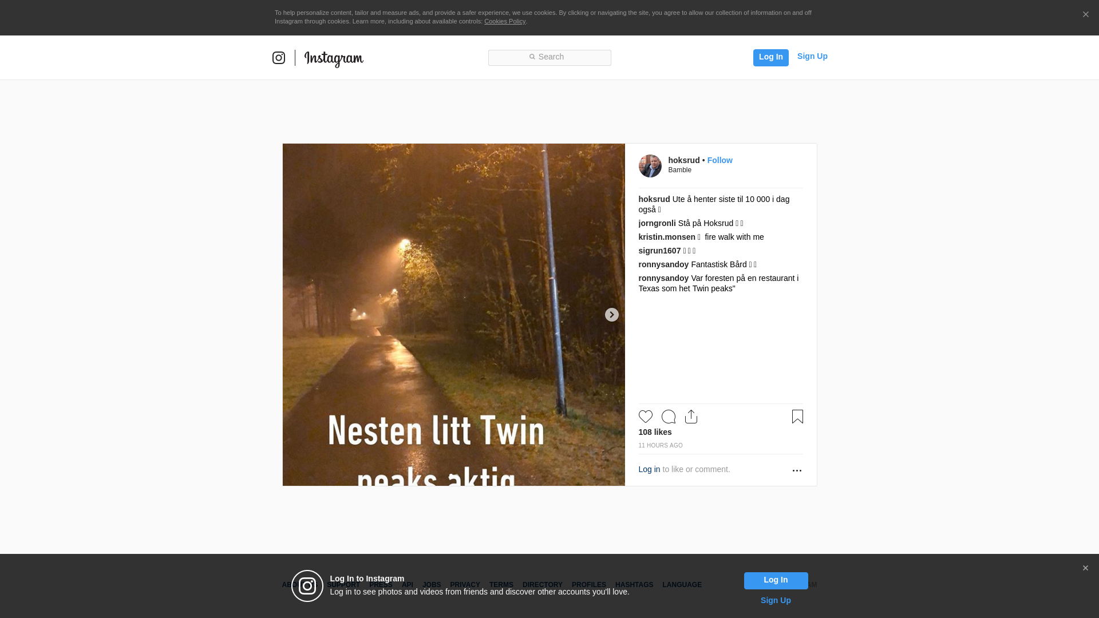Screen dimensions: 1099x618
Task: Go to the next photo in the post
Action: 611,315
